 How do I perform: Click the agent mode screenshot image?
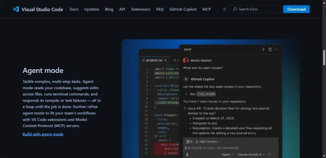[x=211, y=99]
